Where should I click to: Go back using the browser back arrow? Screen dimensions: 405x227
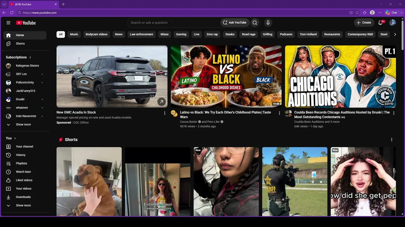point(4,13)
